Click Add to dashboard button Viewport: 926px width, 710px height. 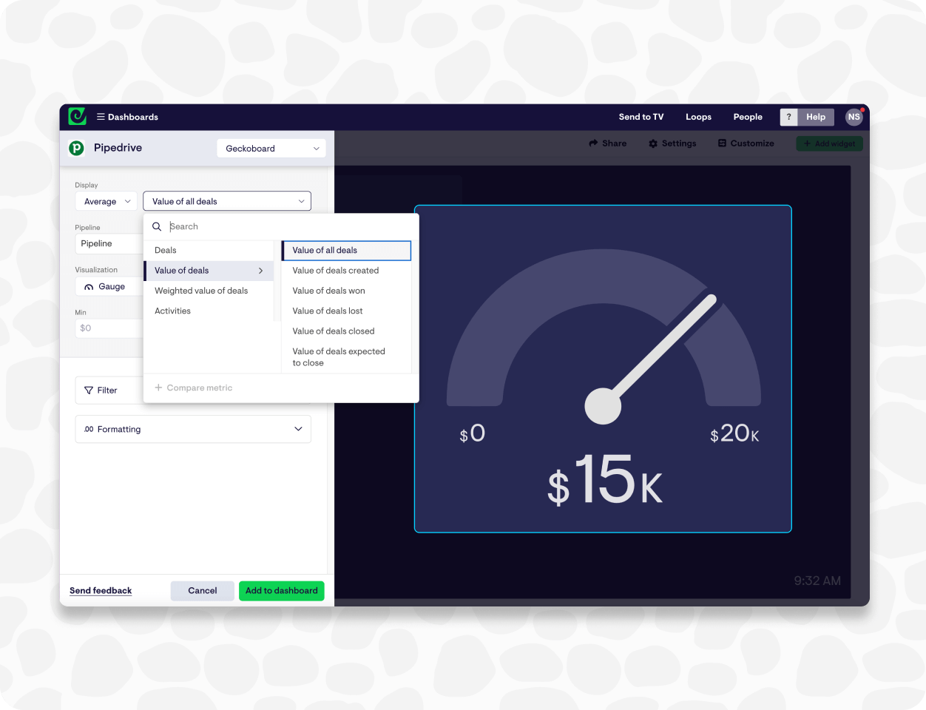point(281,591)
